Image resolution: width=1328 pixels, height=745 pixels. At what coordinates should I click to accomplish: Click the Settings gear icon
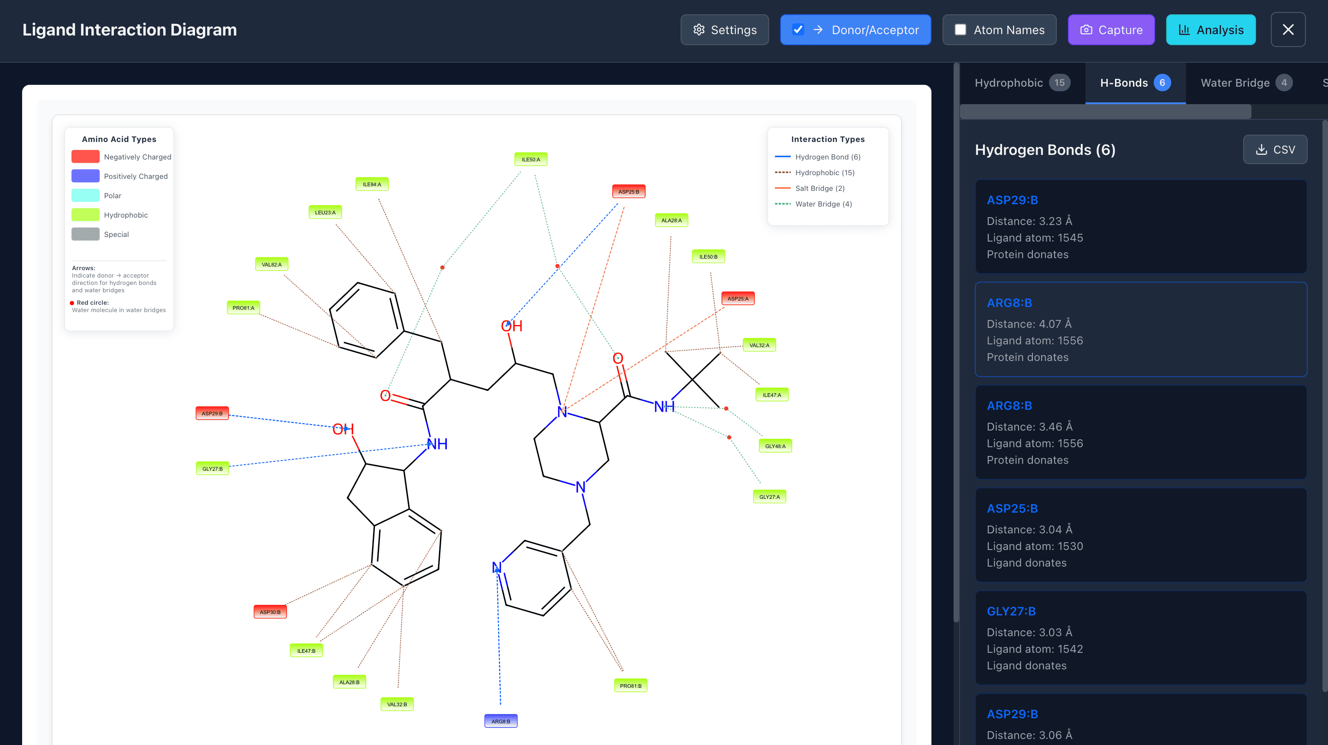click(x=699, y=30)
